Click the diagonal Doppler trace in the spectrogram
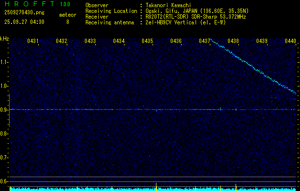 click(x=253, y=66)
